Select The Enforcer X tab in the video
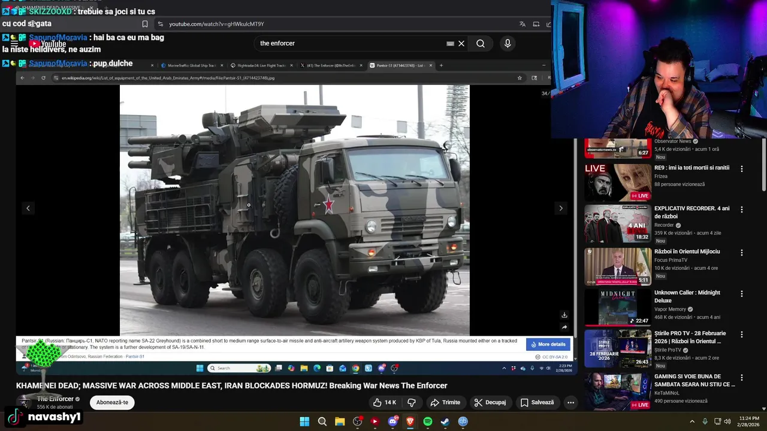Screen dimensions: 767x431 coord(331,65)
